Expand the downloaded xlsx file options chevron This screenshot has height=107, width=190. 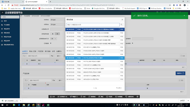pos(20,101)
